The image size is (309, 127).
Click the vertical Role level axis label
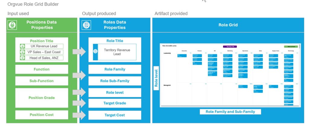(x=156, y=78)
